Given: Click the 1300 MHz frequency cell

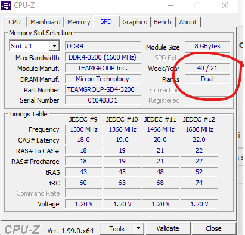Looking at the screenshot, I should click(83, 129).
